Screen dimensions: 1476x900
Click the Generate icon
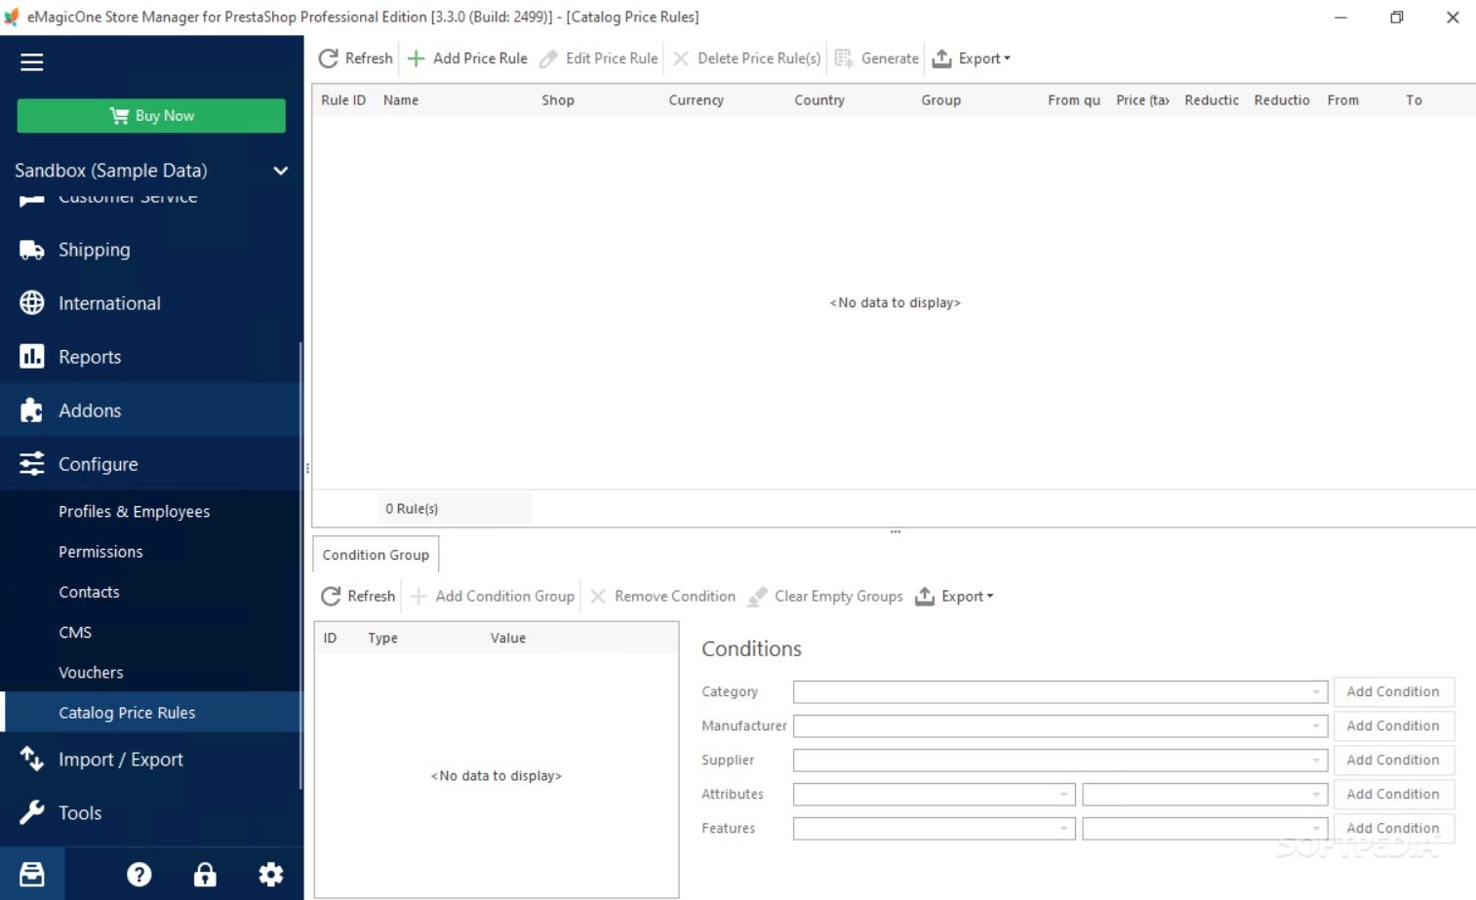(x=844, y=59)
